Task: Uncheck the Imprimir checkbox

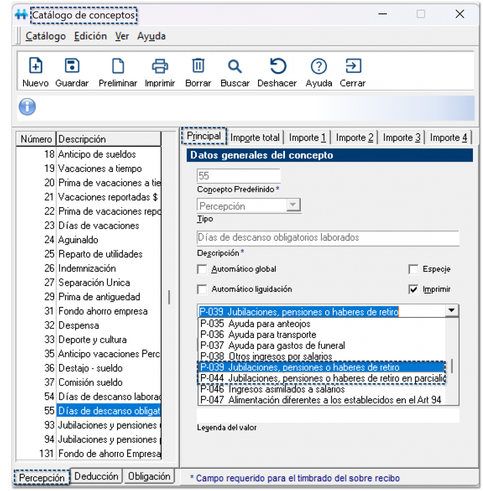Action: 413,290
